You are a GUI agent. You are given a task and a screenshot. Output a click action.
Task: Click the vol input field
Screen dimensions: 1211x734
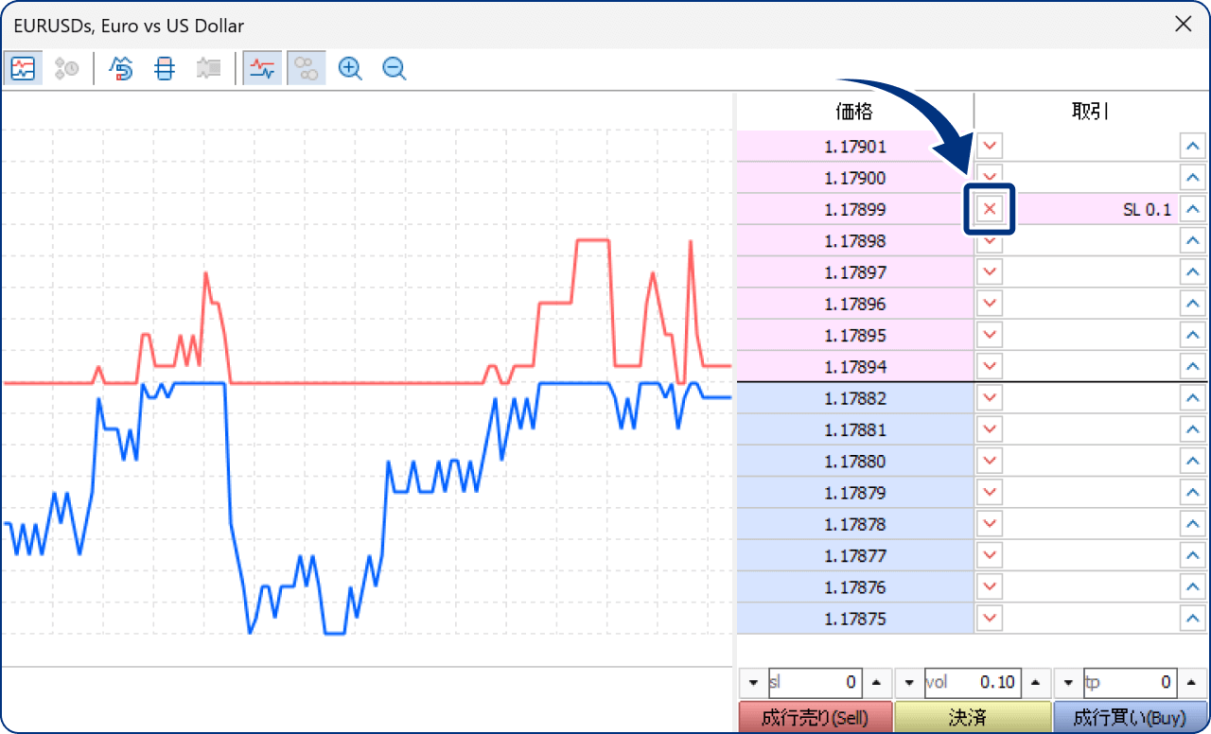[x=973, y=682]
